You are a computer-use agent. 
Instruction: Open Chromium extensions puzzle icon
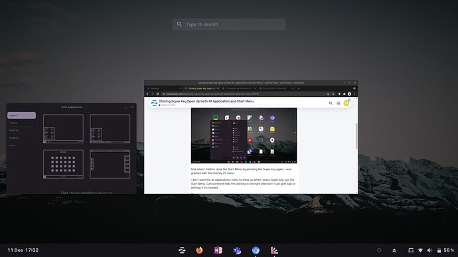[x=344, y=94]
